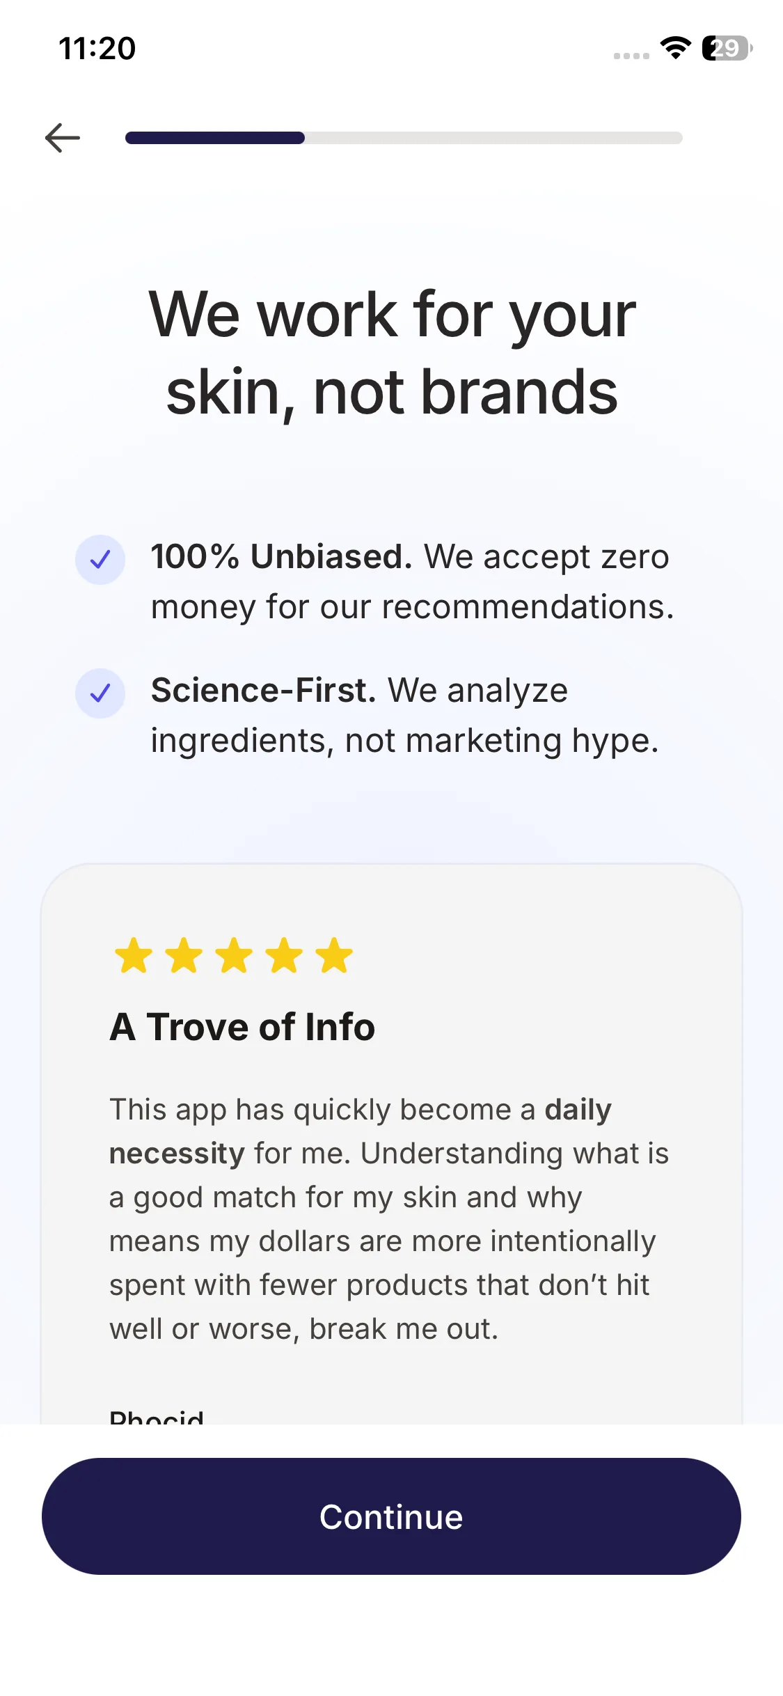Tap the back arrow icon

coord(63,138)
